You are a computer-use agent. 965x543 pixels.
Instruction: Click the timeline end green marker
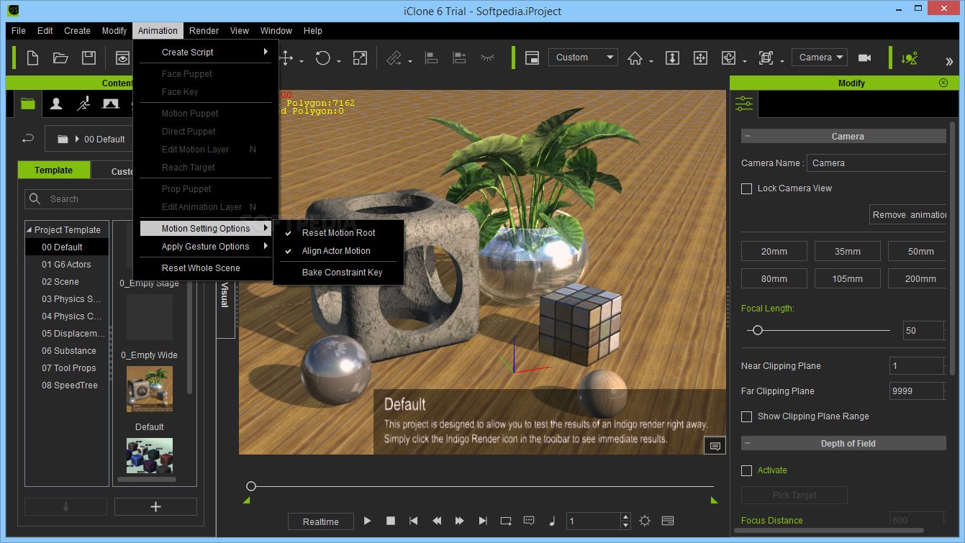[x=714, y=501]
